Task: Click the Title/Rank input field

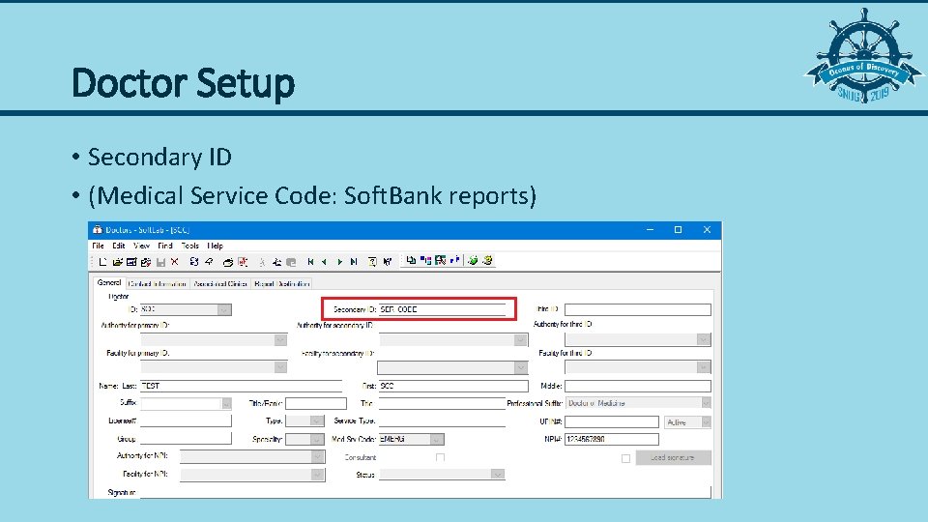Action: 316,404
